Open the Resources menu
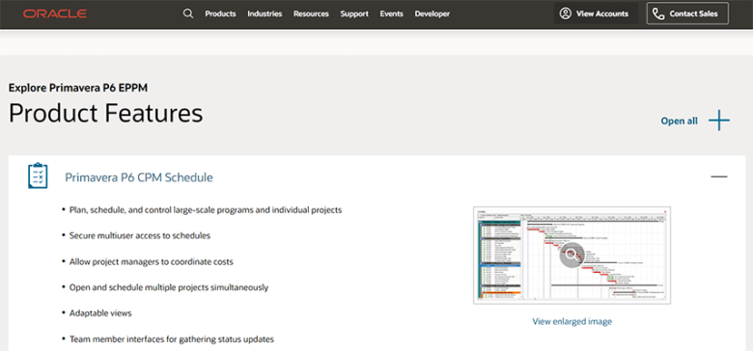 point(311,13)
